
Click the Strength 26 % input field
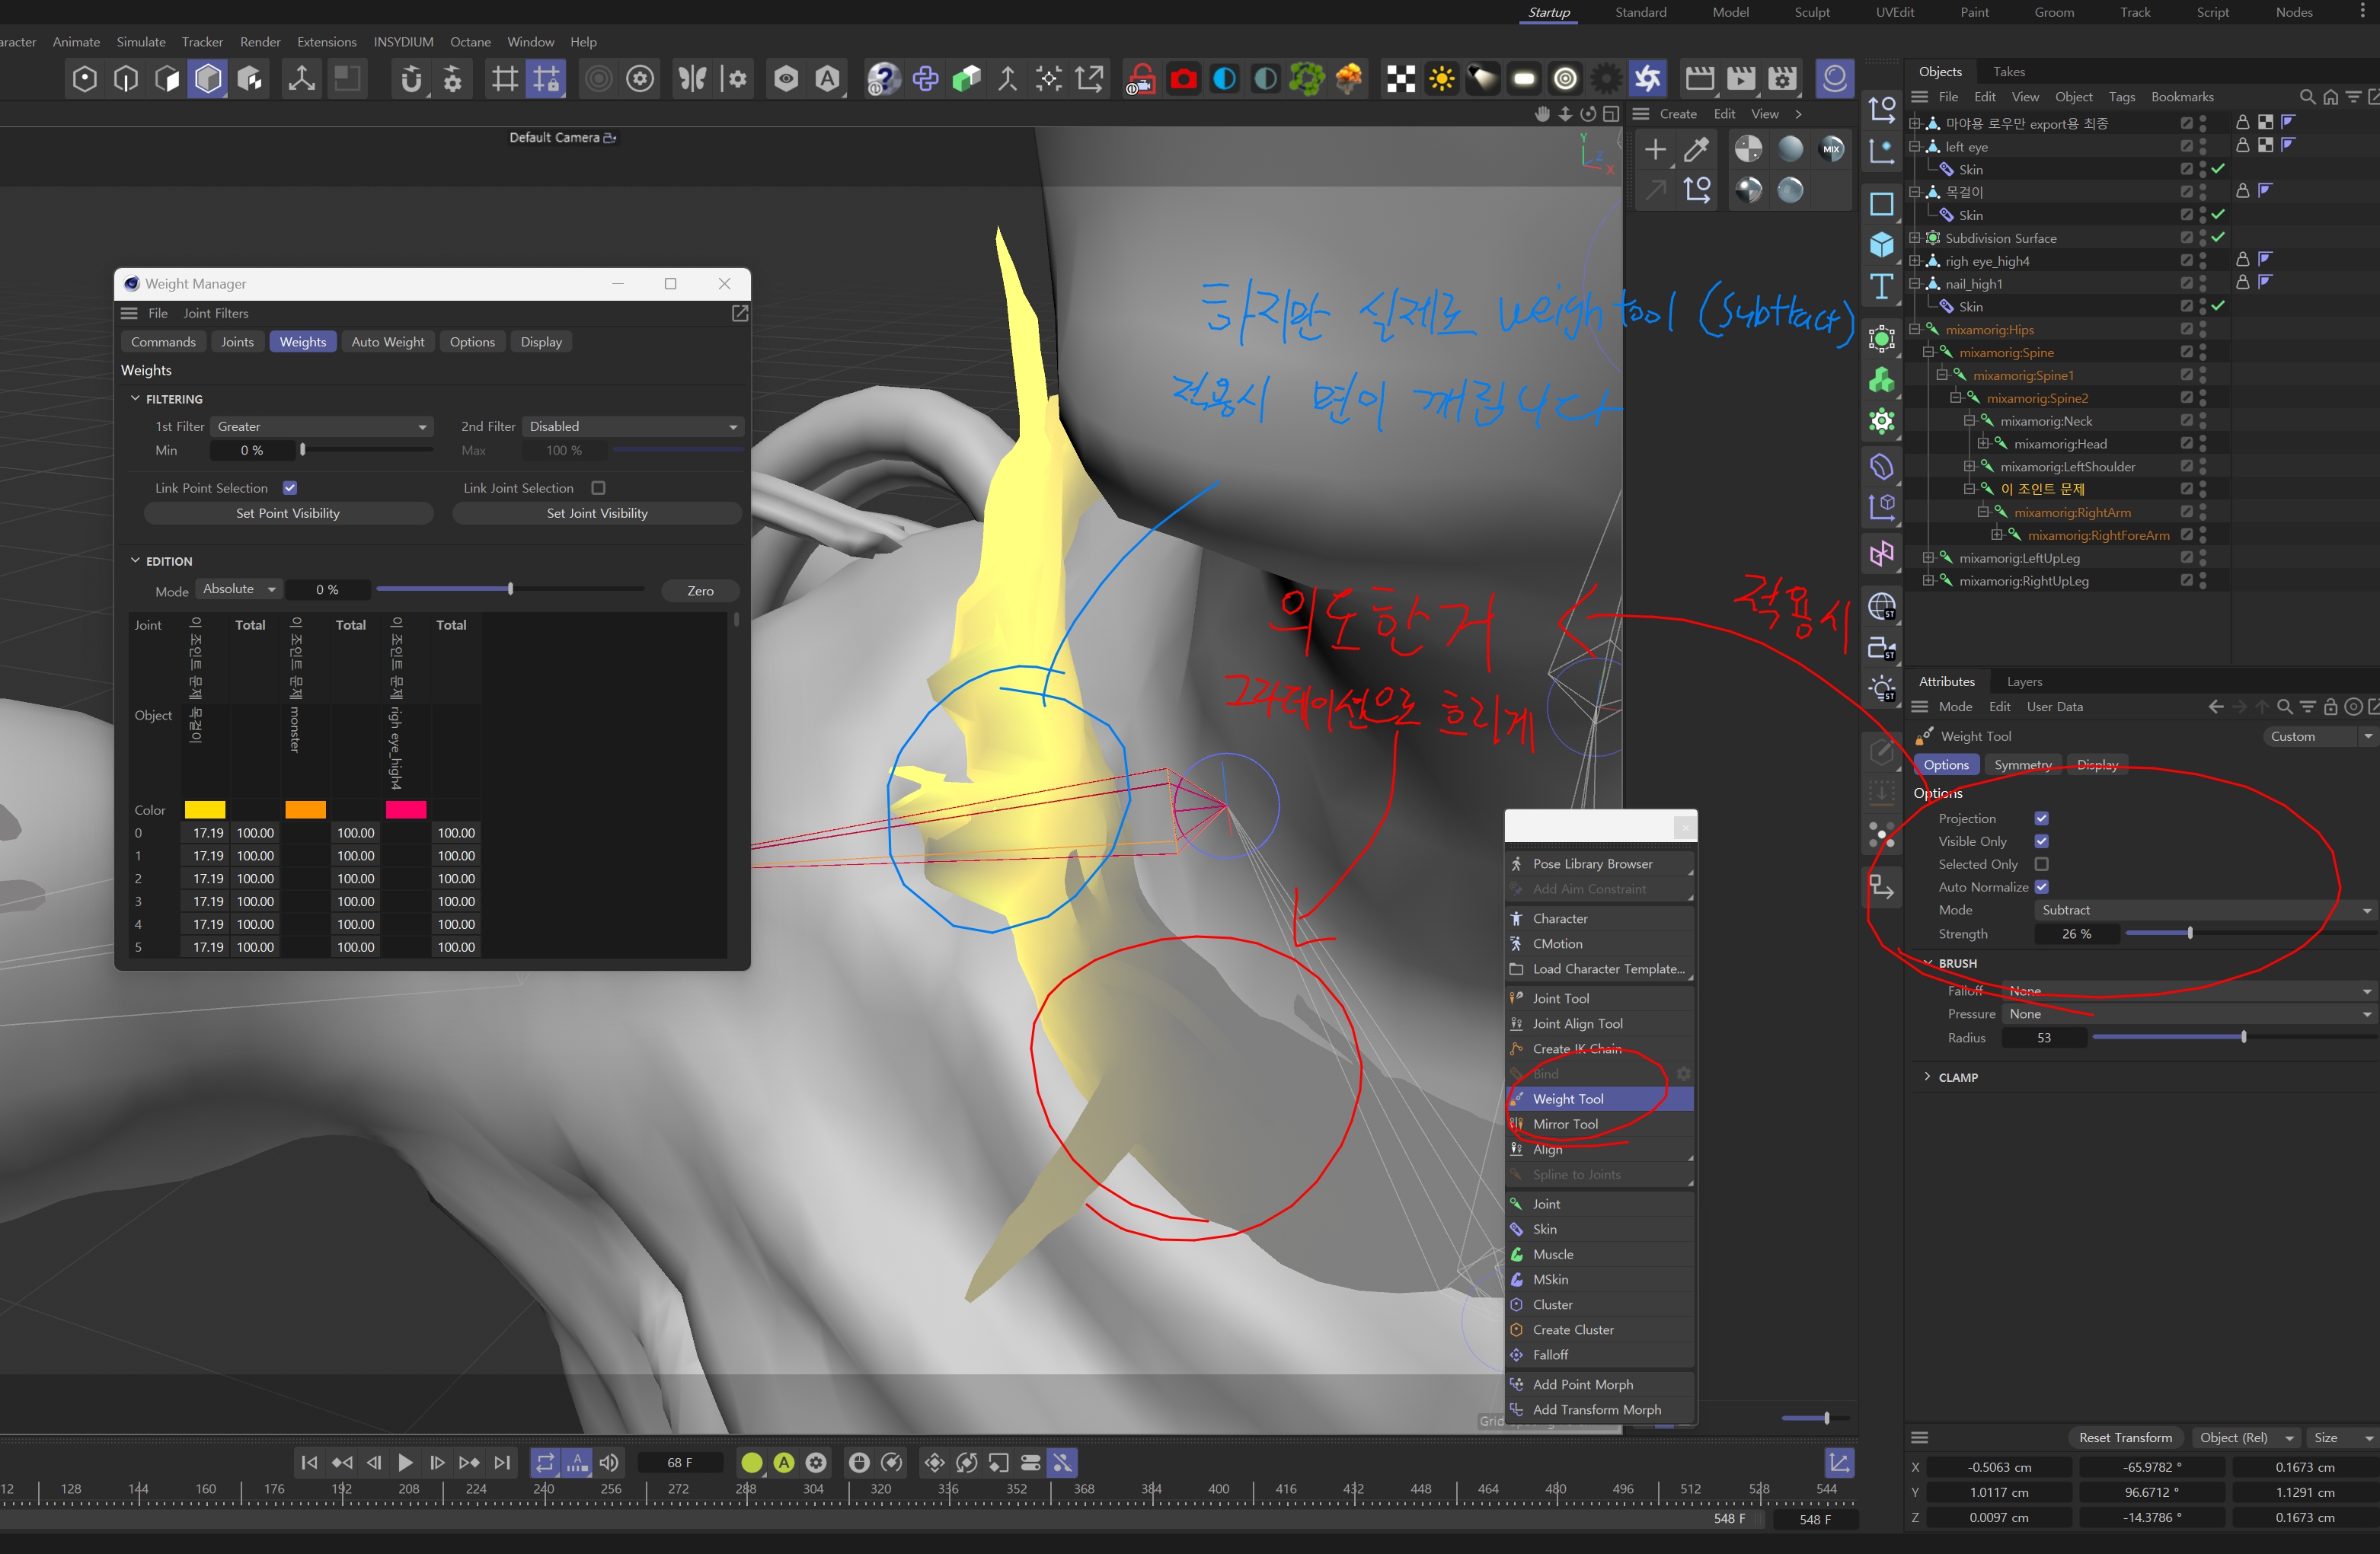tap(2076, 933)
